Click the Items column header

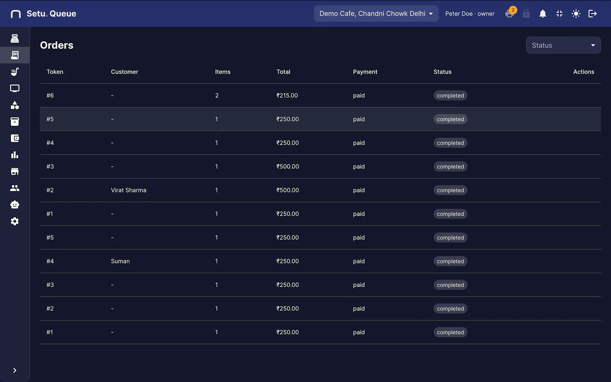223,72
